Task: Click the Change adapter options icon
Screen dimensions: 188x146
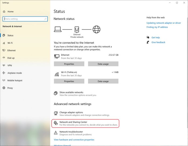Action: coord(56,113)
